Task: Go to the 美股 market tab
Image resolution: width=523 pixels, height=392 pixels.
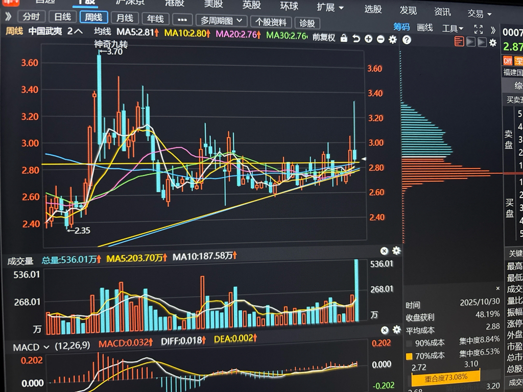Action: coord(213,4)
